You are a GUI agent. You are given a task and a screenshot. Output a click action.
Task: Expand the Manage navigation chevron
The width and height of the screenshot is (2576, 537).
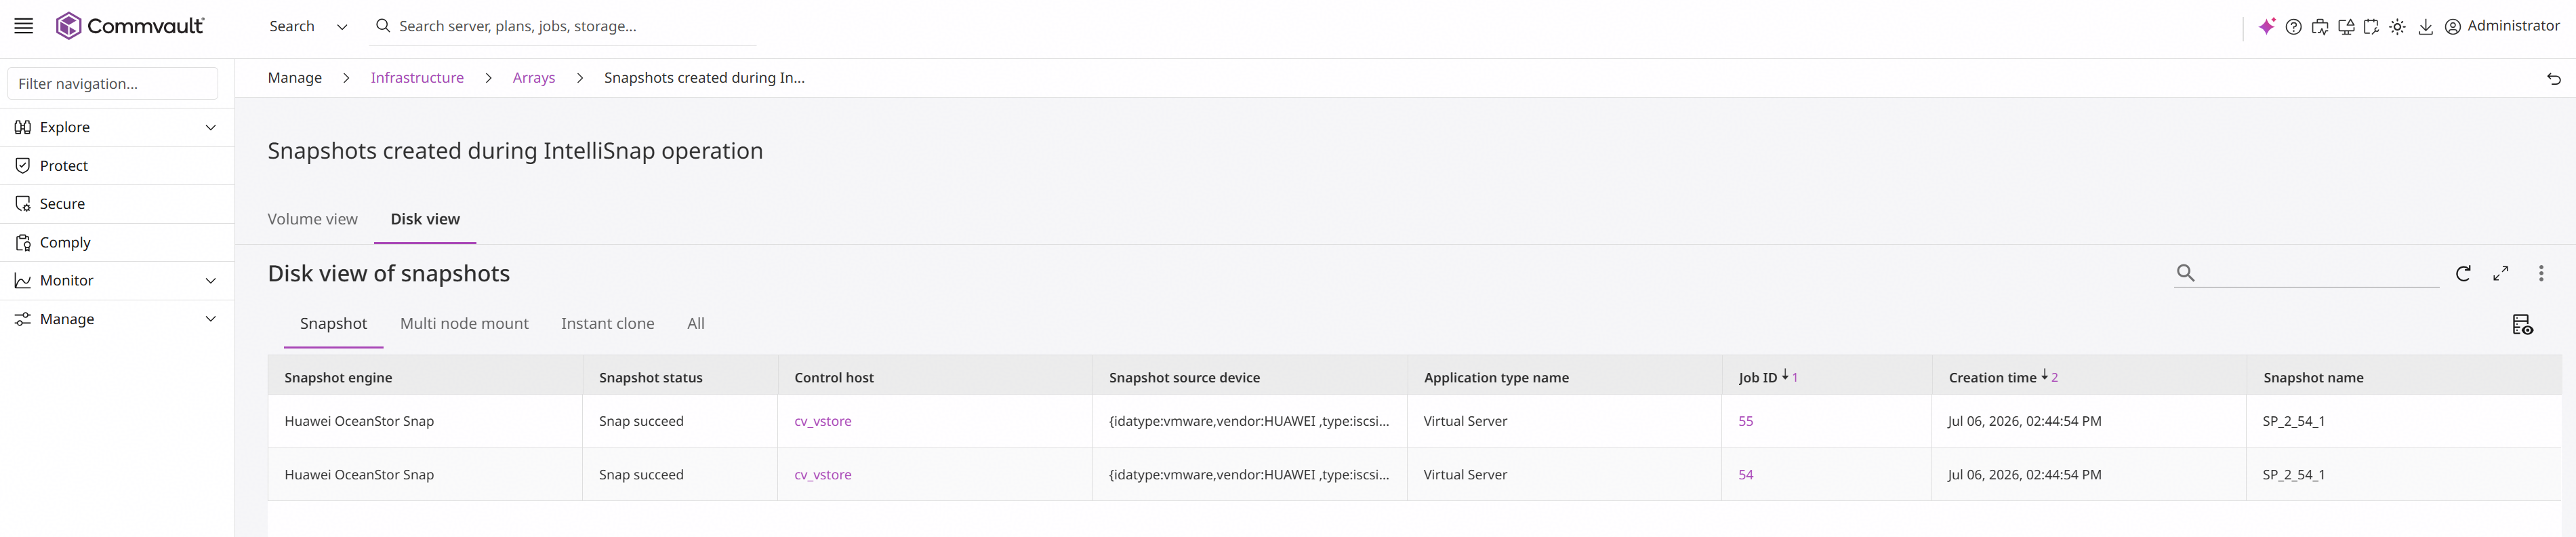[x=211, y=319]
